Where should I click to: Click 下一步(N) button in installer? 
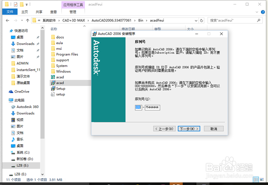[189, 129]
